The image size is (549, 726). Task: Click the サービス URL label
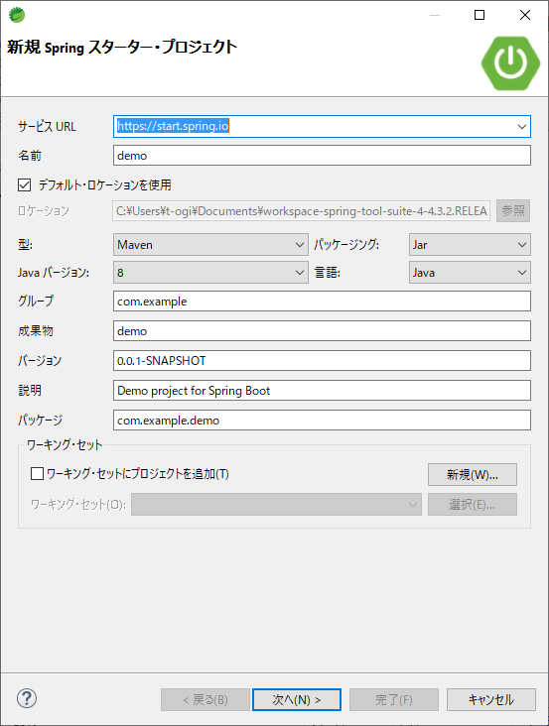47,126
